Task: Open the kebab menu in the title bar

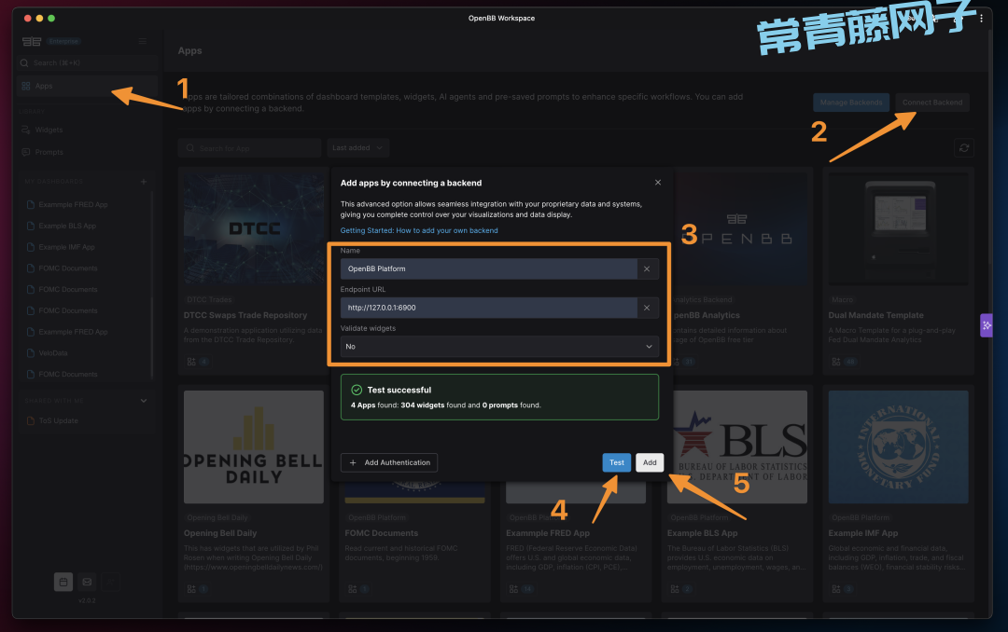Action: pyautogui.click(x=981, y=19)
